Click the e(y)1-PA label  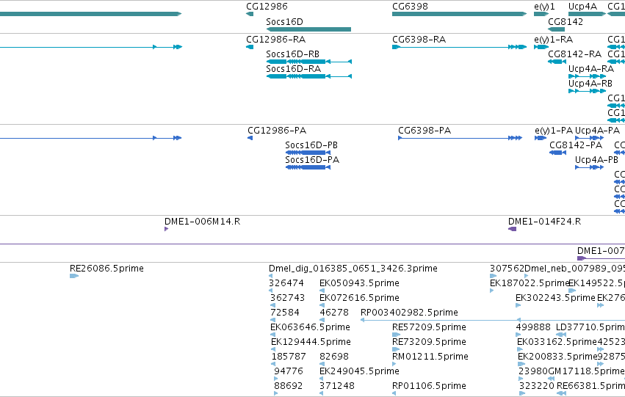click(554, 131)
